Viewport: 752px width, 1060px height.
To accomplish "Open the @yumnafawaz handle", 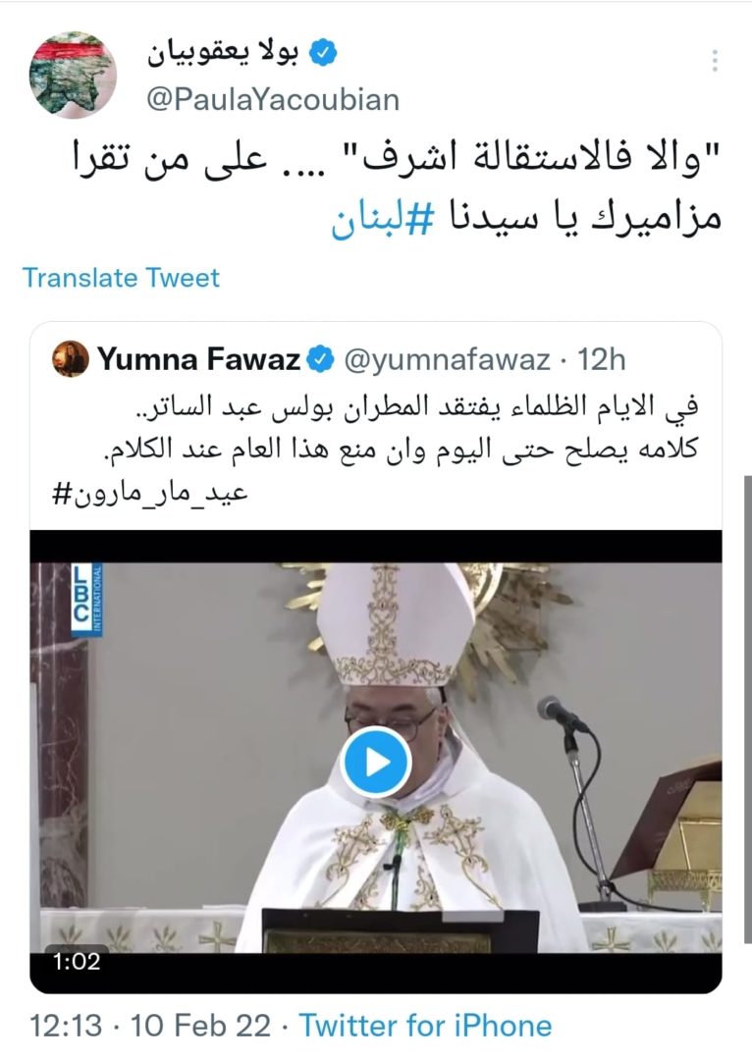I will 447,359.
